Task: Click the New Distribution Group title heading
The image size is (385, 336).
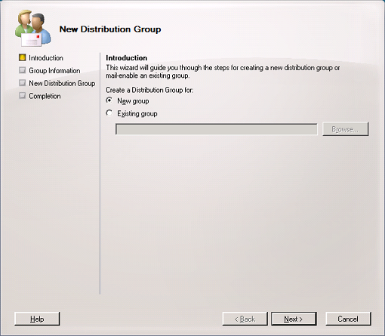Action: point(110,29)
